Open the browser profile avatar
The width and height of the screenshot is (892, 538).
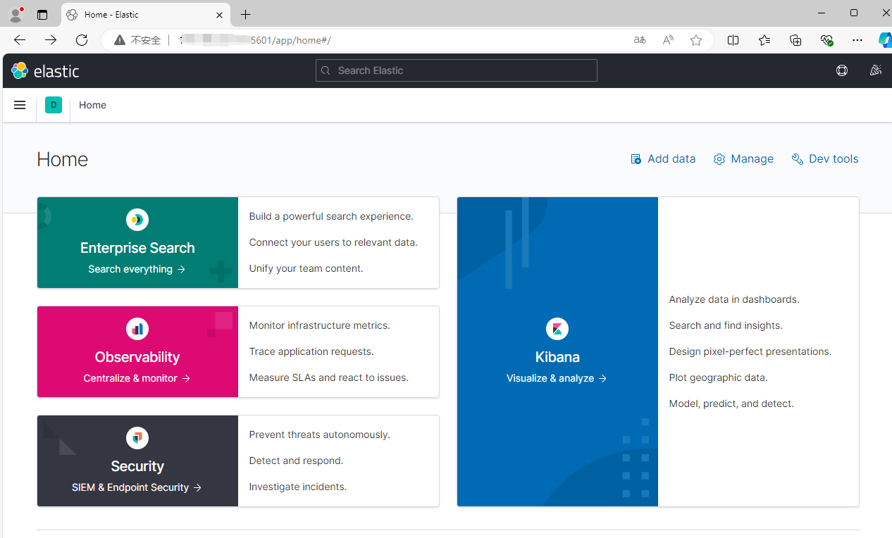[x=16, y=14]
